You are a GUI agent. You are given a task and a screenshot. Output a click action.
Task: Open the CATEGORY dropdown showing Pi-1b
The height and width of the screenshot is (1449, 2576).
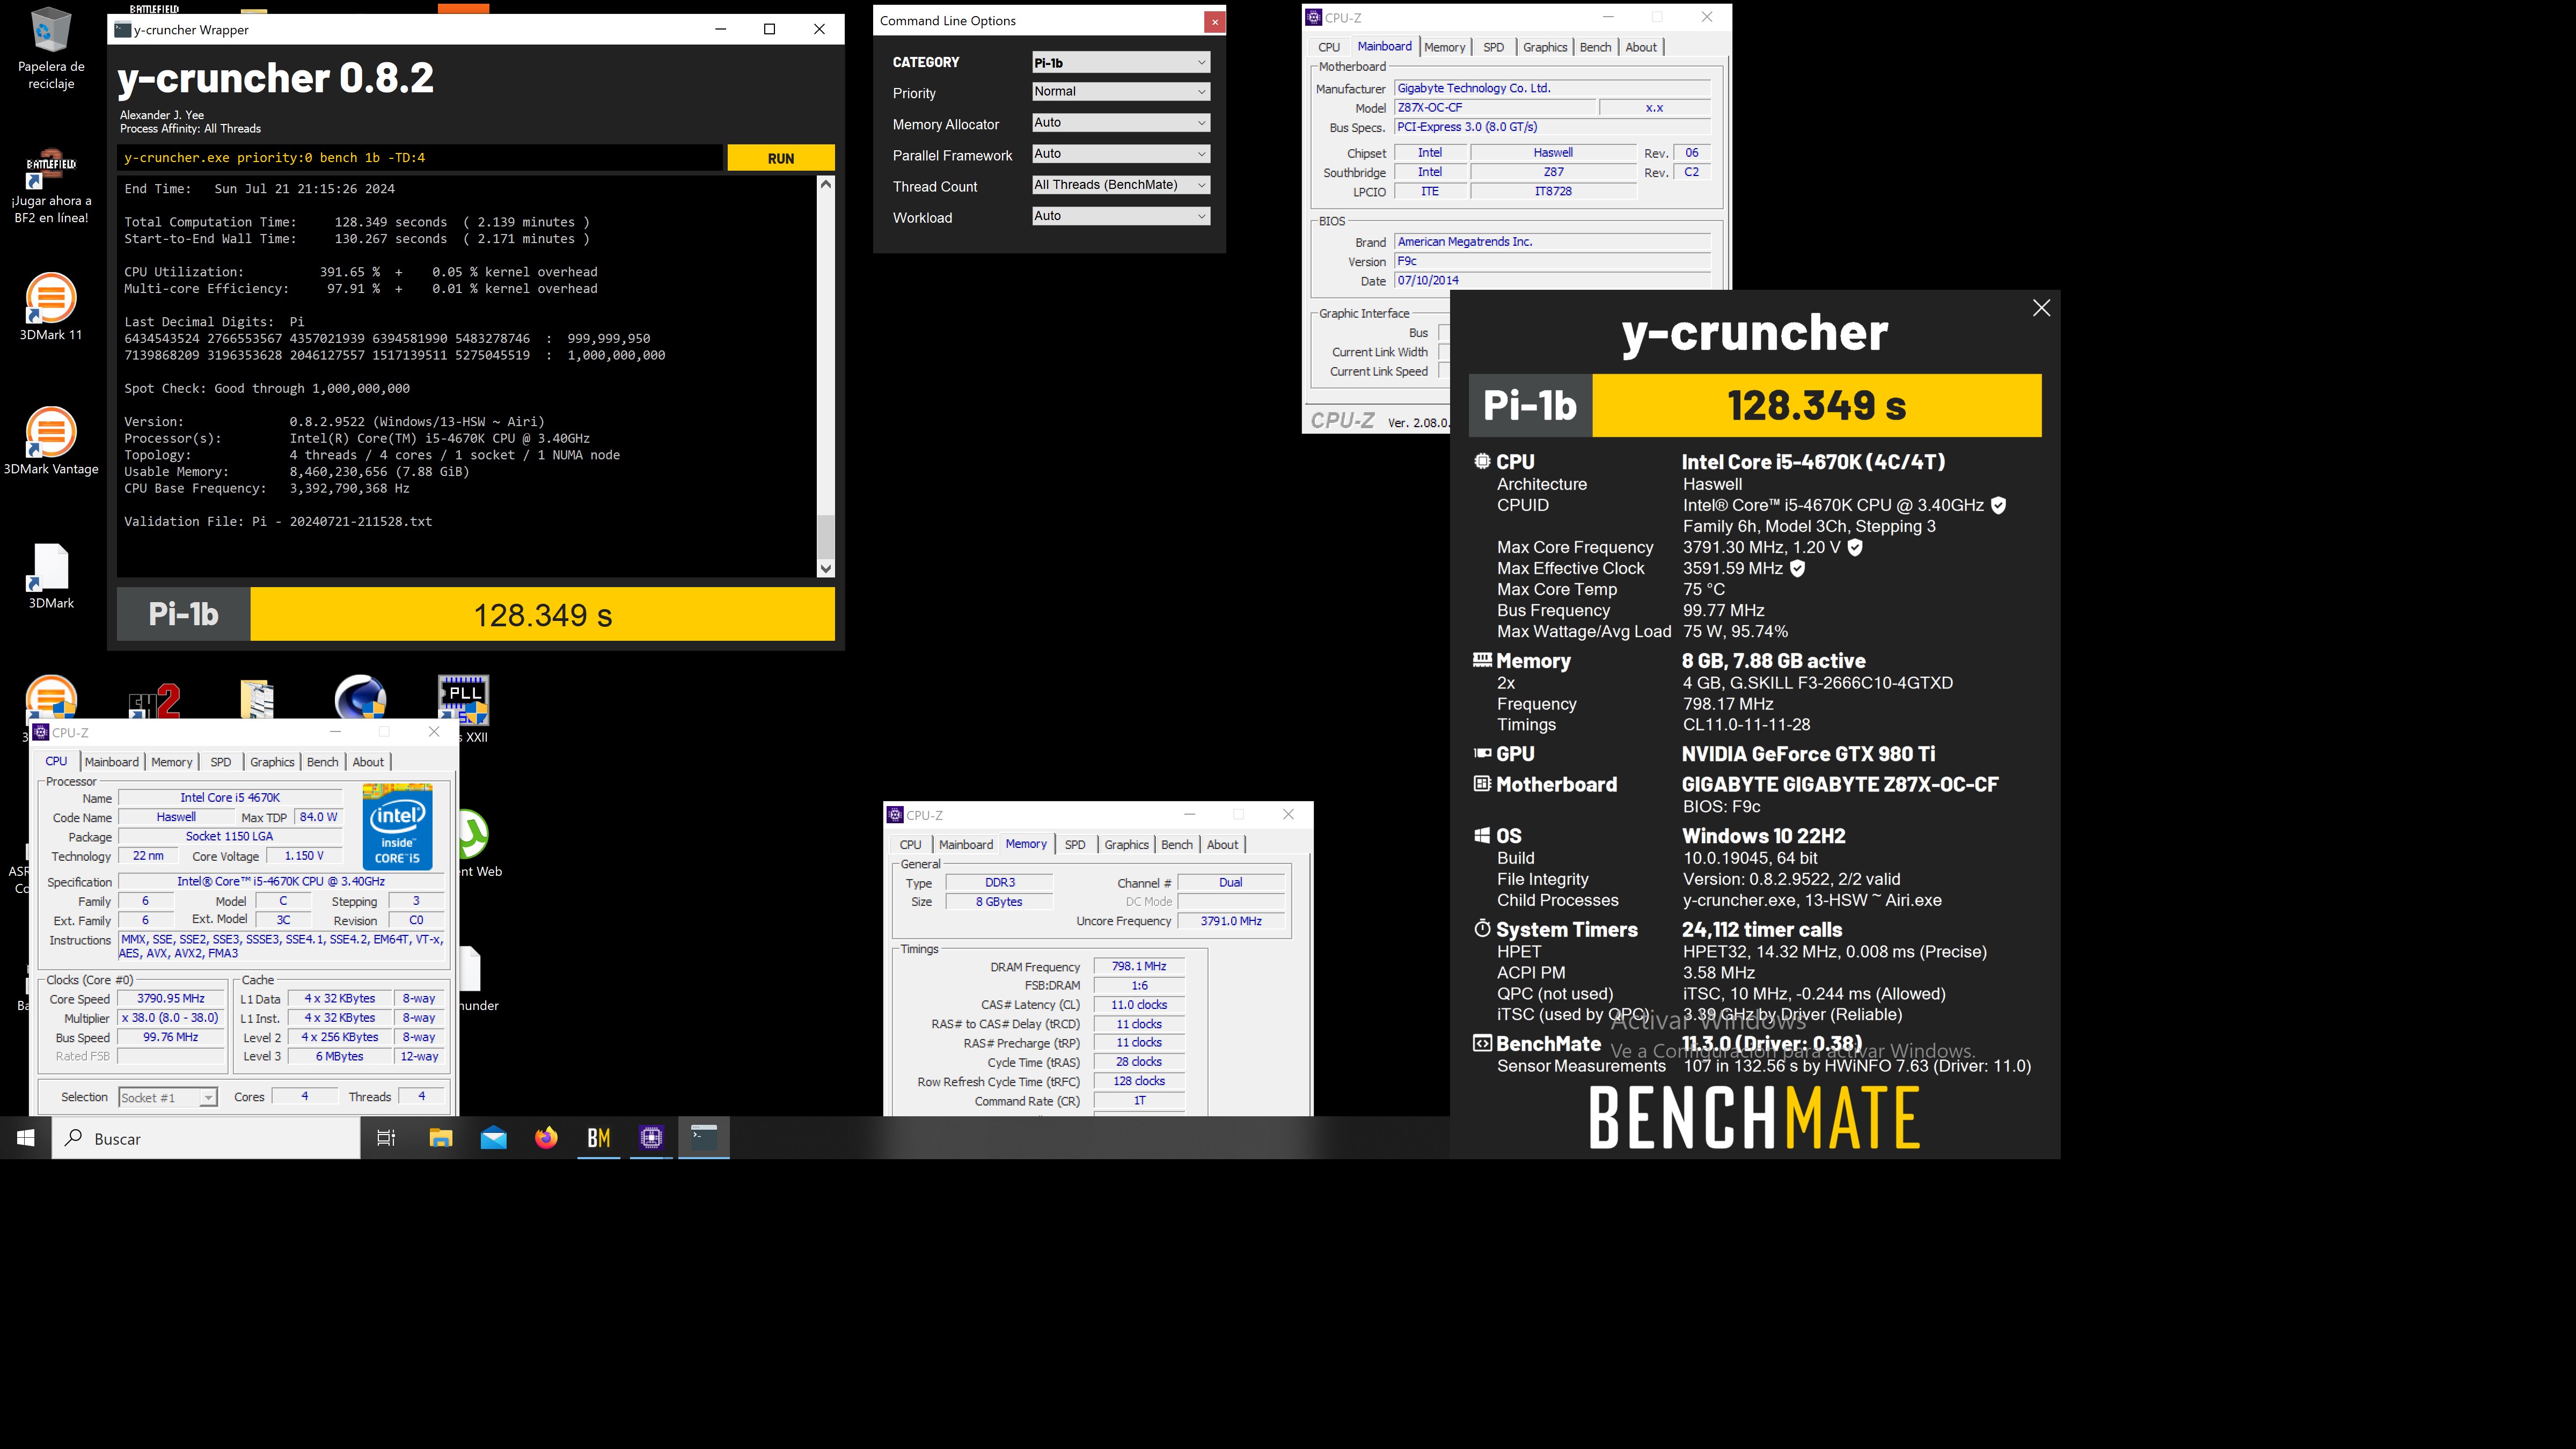(x=1121, y=62)
